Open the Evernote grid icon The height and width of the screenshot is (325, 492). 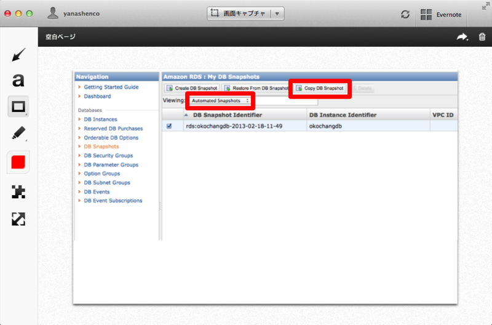tap(426, 14)
